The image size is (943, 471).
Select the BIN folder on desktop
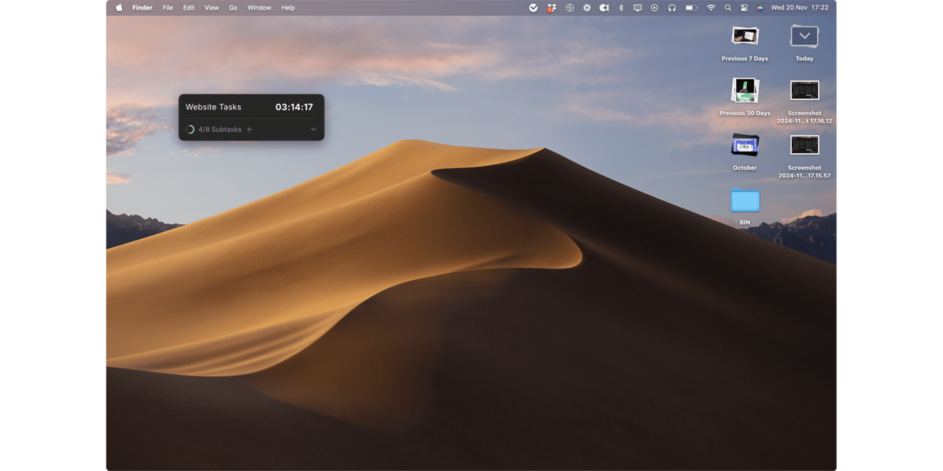[x=745, y=201]
